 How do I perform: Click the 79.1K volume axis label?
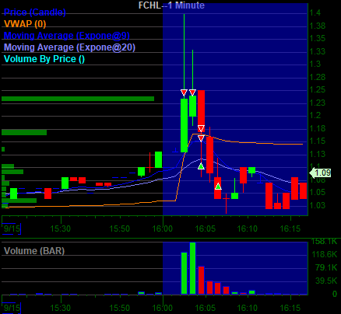pos(326,267)
